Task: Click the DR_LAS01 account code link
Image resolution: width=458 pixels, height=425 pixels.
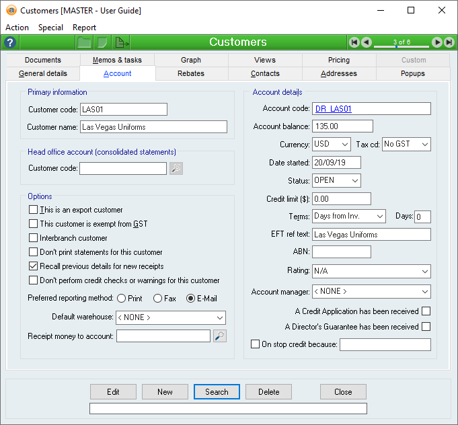Action: [x=334, y=109]
